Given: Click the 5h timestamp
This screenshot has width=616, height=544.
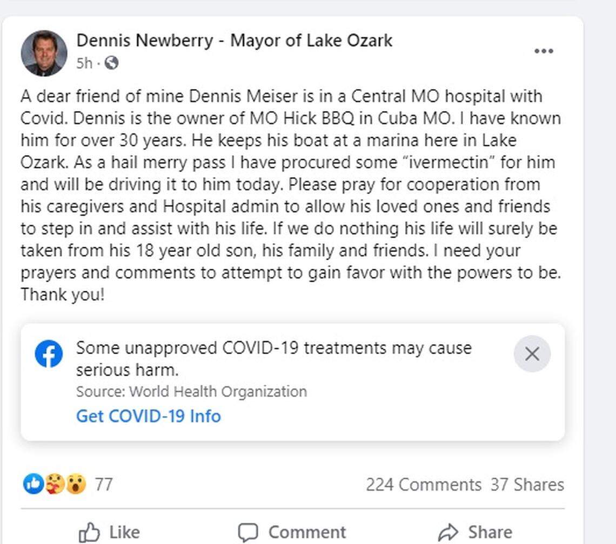Looking at the screenshot, I should click(x=86, y=63).
